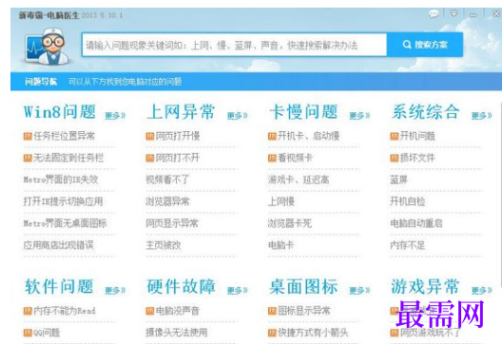Click hot icon beside 开机问题

[x=395, y=136]
